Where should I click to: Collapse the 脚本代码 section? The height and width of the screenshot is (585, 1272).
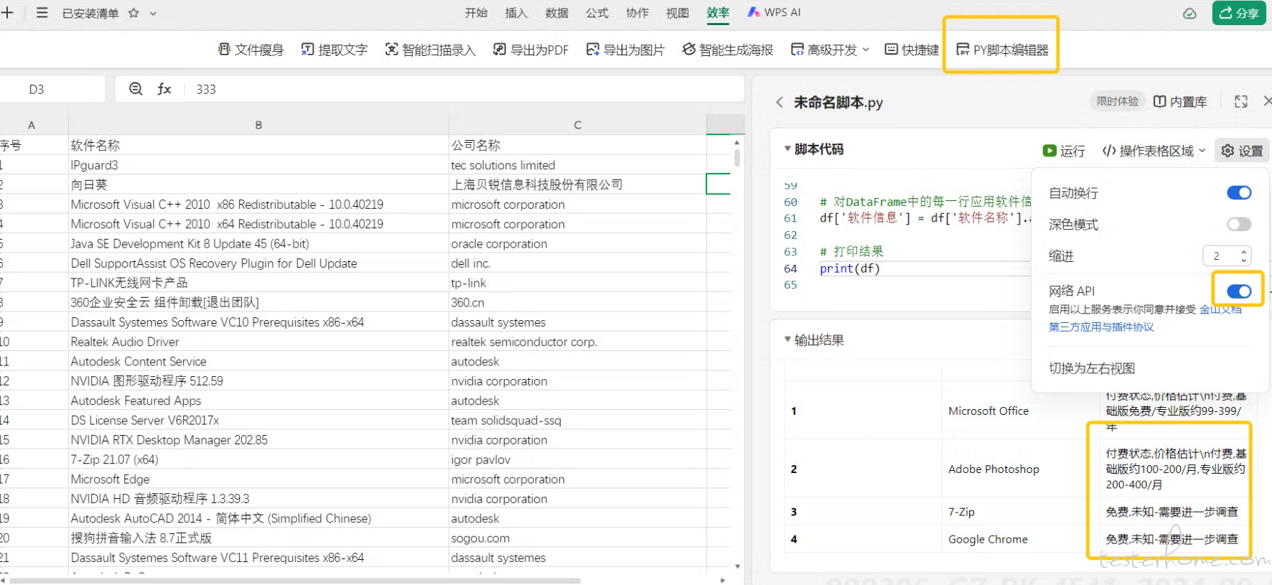(x=787, y=149)
